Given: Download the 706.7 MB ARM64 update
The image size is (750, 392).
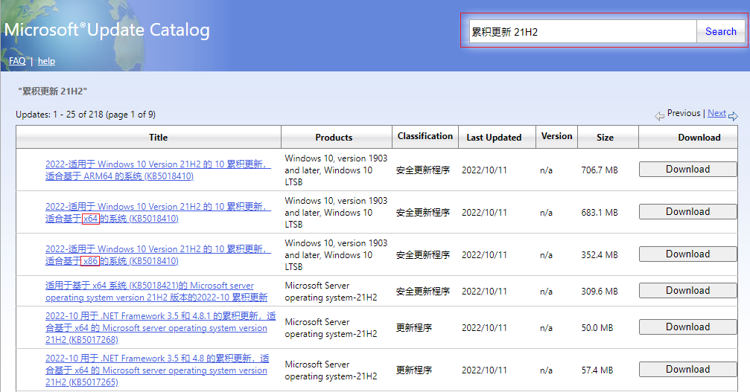Looking at the screenshot, I should pos(688,169).
